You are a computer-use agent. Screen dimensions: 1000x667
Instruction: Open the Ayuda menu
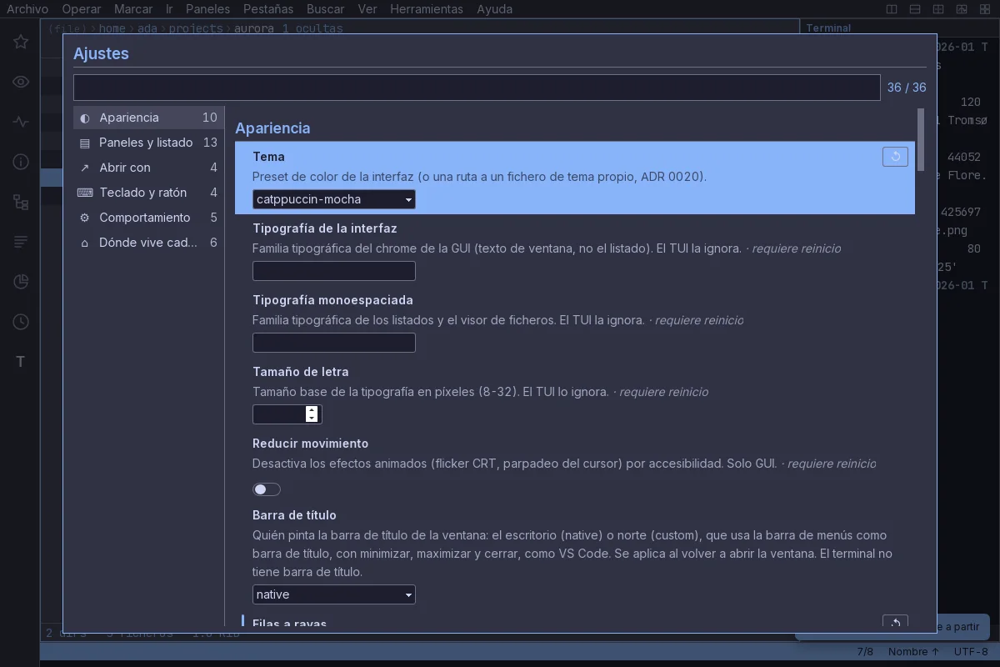(x=495, y=9)
